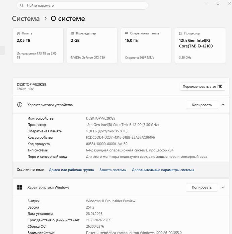This screenshot has width=232, height=234.
Task: Copy the Windows specifications with Копировать
Action: coord(202,187)
